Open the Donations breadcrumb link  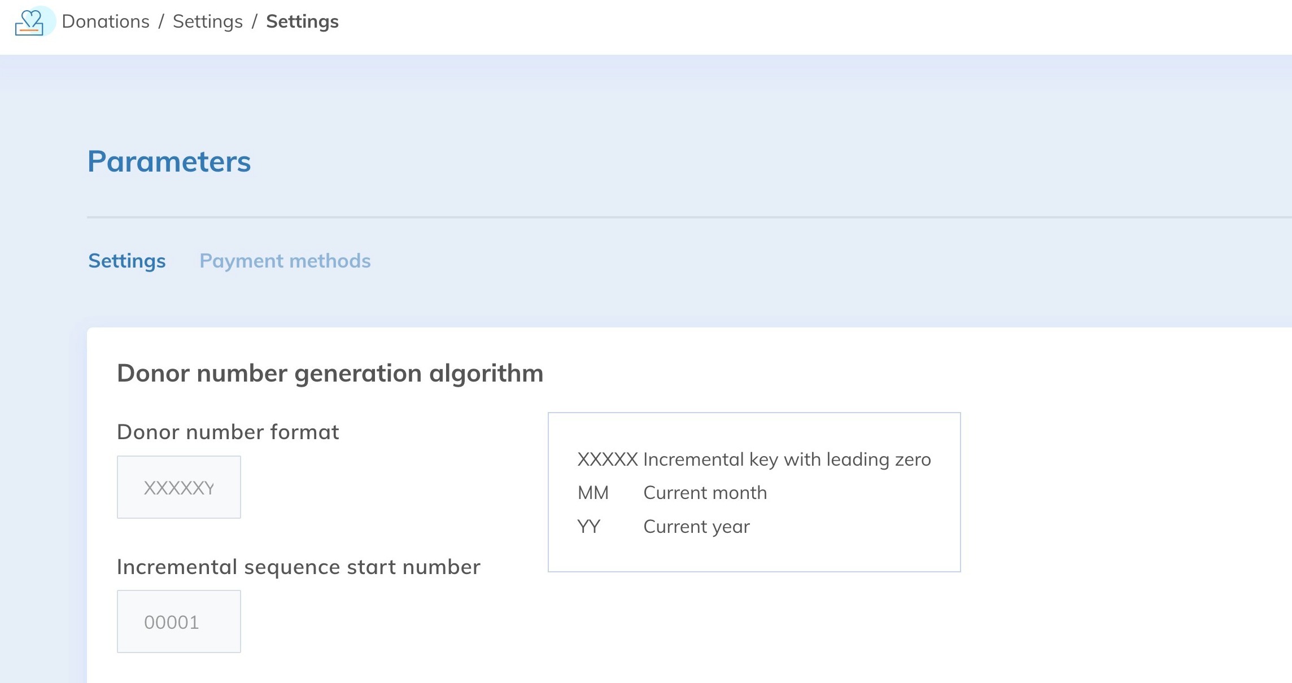point(106,21)
